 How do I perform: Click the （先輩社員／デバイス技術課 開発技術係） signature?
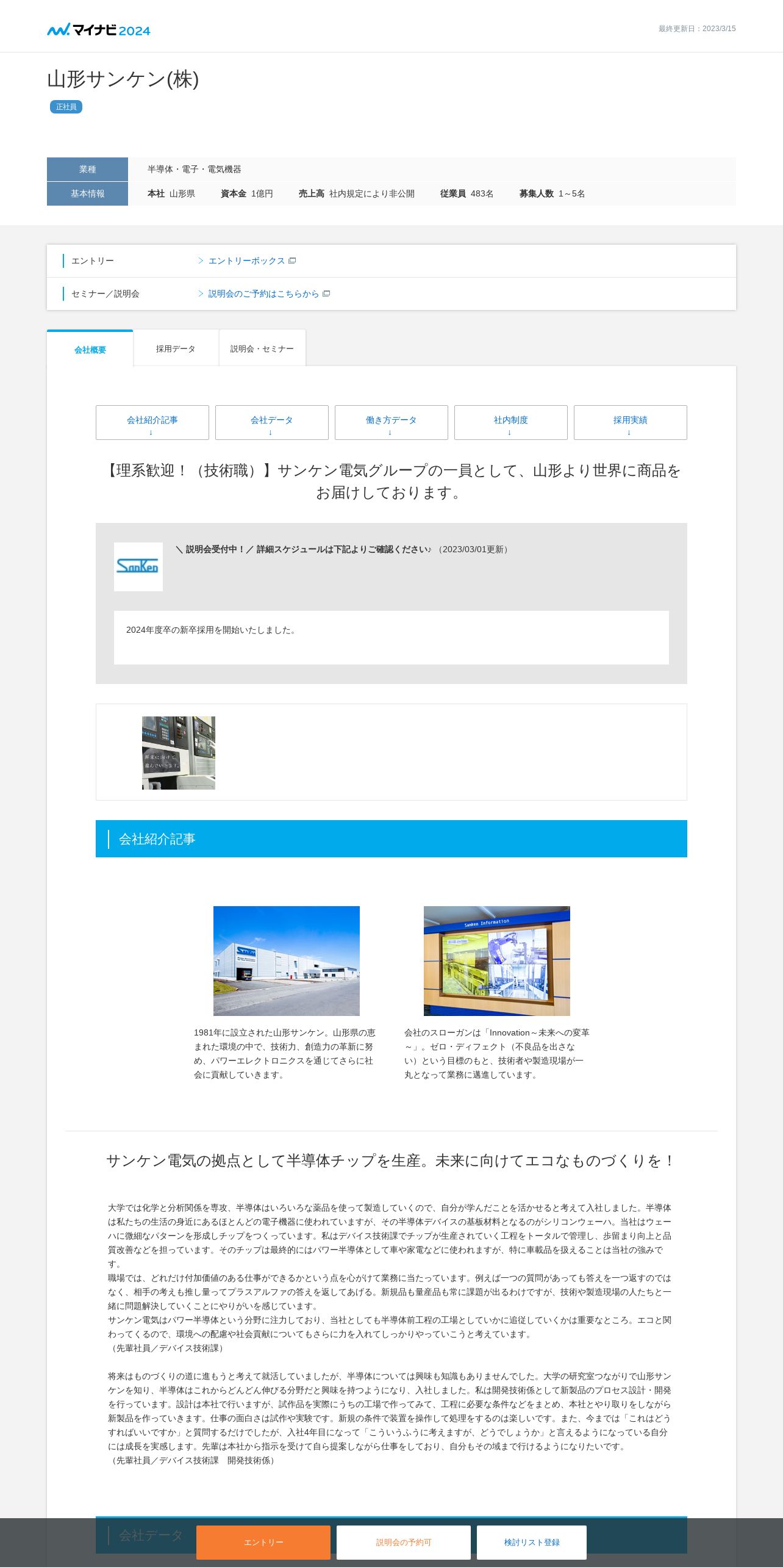193,1460
